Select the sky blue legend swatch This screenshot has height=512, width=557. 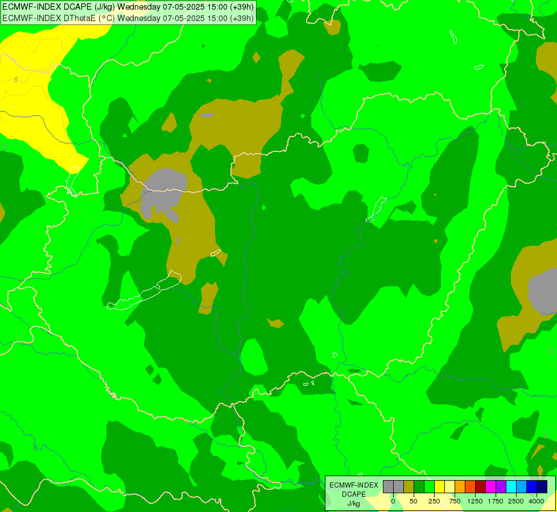[522, 487]
